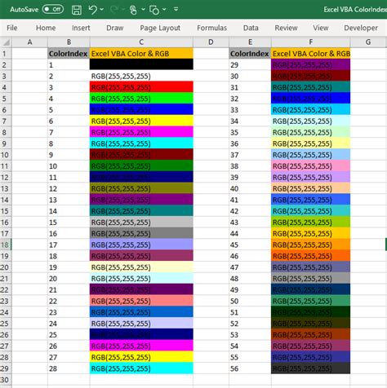Image resolution: width=387 pixels, height=388 pixels.
Task: Click the Redo arrow icon
Action: (x=114, y=10)
